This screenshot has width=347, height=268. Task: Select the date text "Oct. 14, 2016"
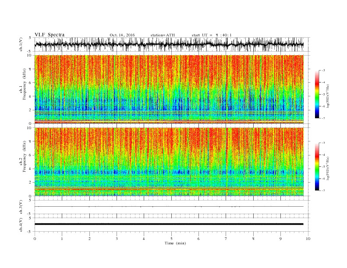pyautogui.click(x=122, y=35)
